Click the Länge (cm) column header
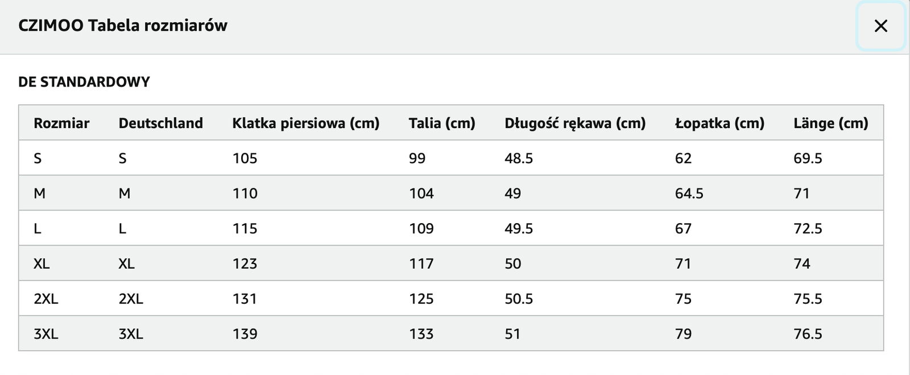Viewport: 910px width, 375px height. 830,123
